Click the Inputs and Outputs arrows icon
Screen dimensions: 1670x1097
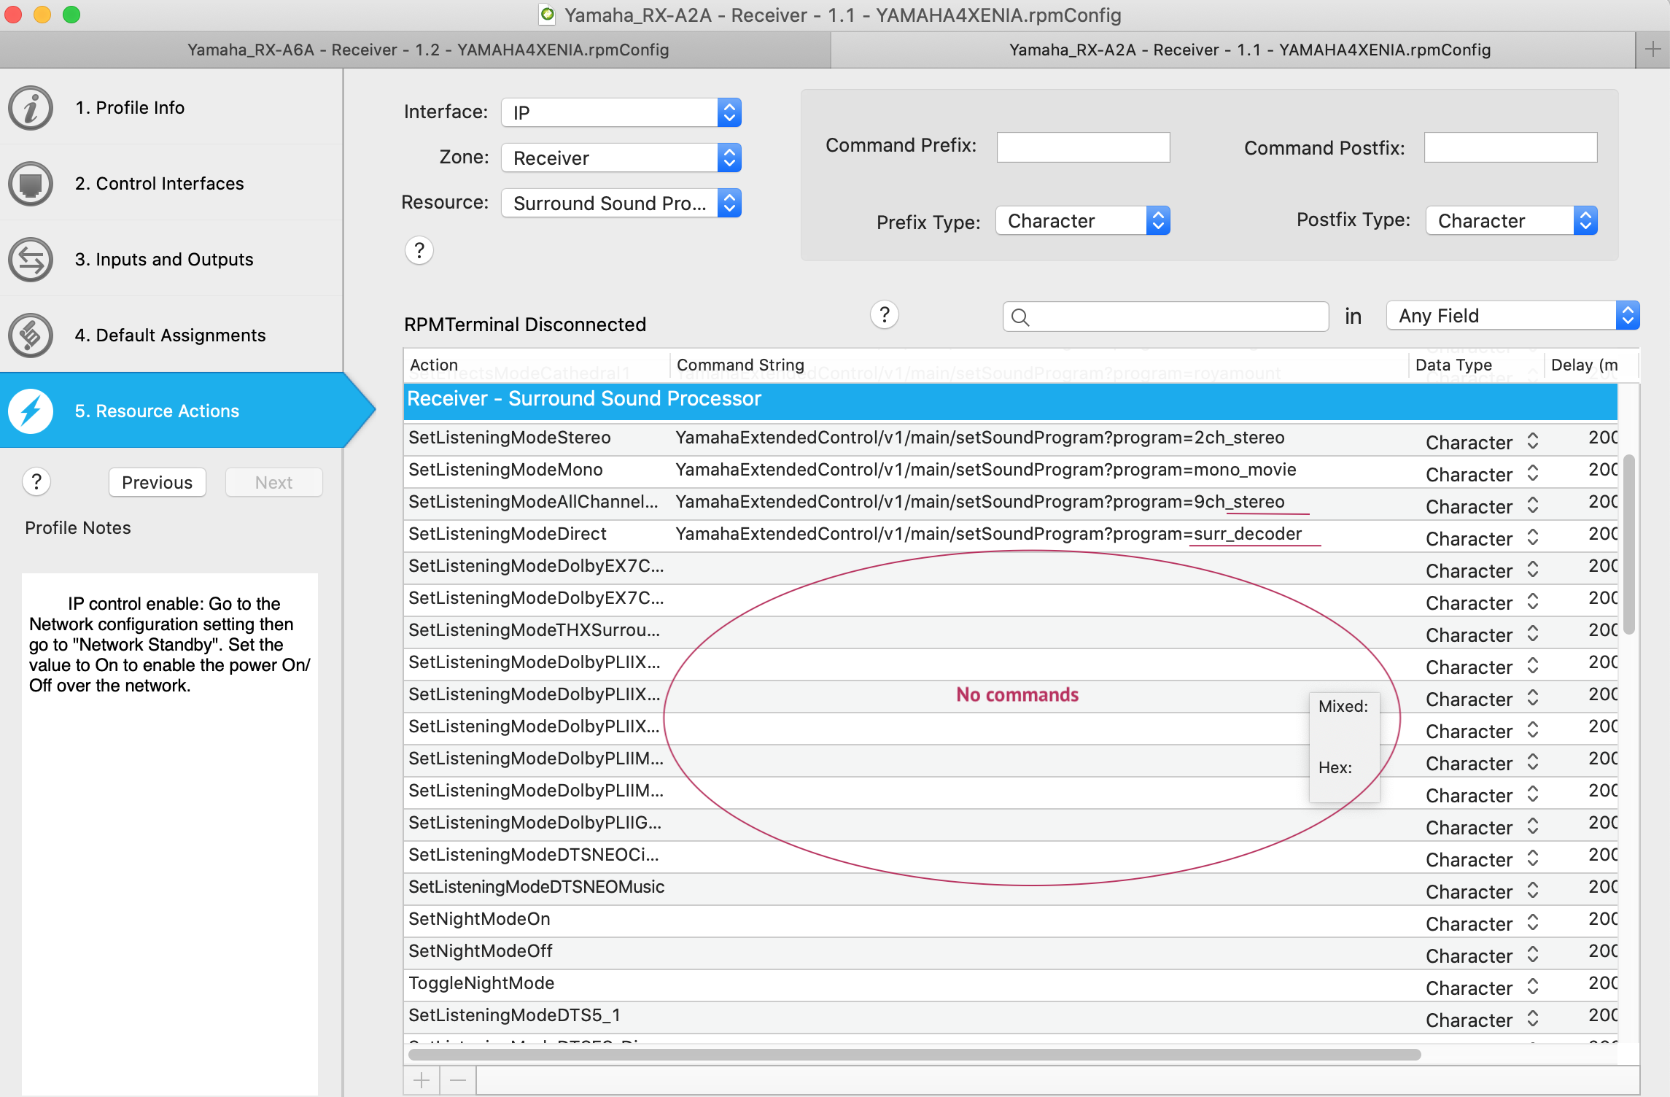[31, 260]
